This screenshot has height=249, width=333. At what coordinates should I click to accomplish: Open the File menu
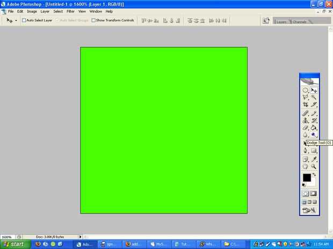pyautogui.click(x=11, y=11)
